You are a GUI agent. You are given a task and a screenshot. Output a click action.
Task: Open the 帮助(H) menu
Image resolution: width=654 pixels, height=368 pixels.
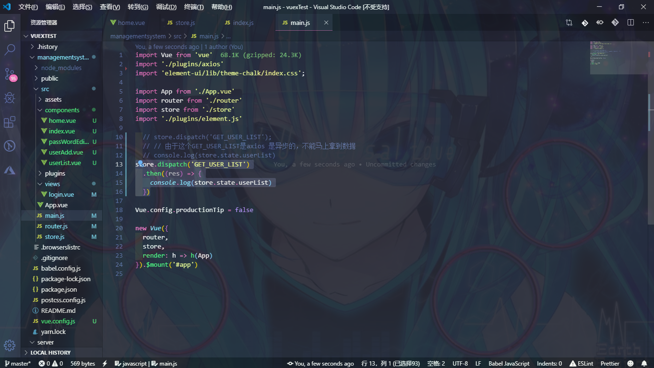(222, 7)
